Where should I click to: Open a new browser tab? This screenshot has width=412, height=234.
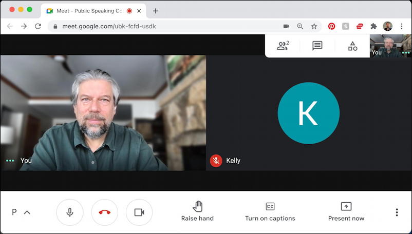(156, 11)
